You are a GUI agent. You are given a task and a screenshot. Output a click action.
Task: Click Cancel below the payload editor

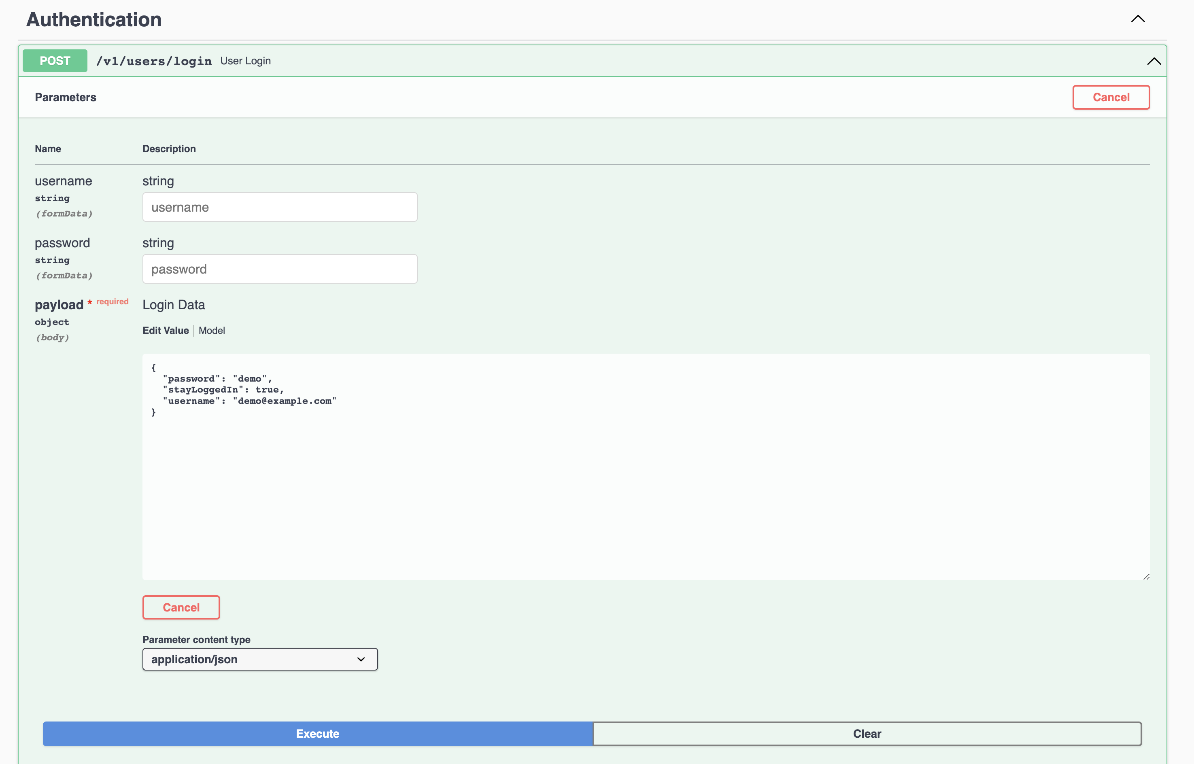click(x=181, y=607)
